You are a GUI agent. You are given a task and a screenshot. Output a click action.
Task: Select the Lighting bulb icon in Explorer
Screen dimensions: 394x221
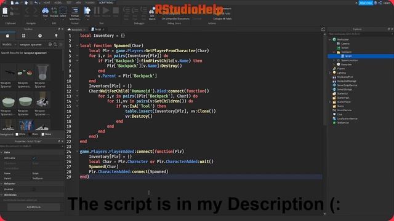tap(334, 72)
